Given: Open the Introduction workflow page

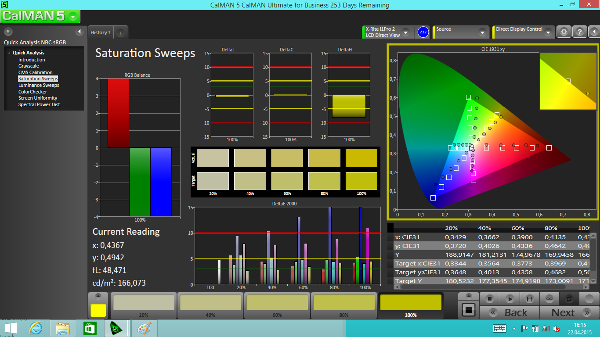Looking at the screenshot, I should (x=32, y=60).
